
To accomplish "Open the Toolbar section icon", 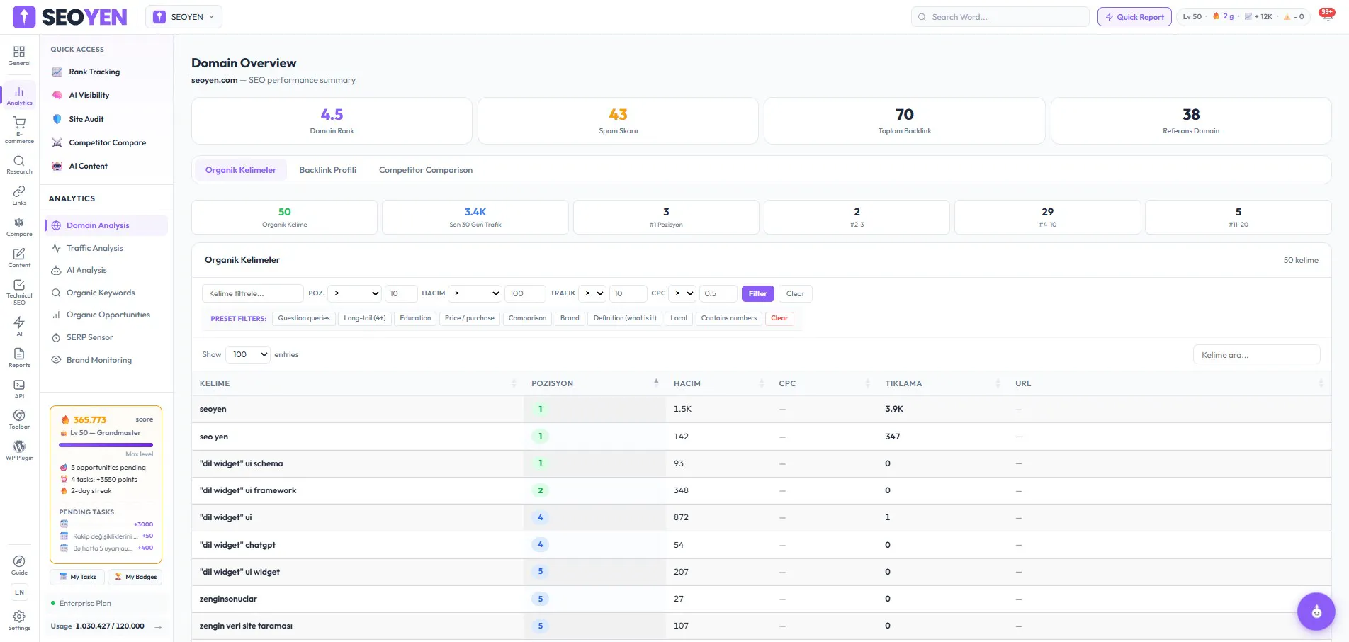I will point(19,419).
